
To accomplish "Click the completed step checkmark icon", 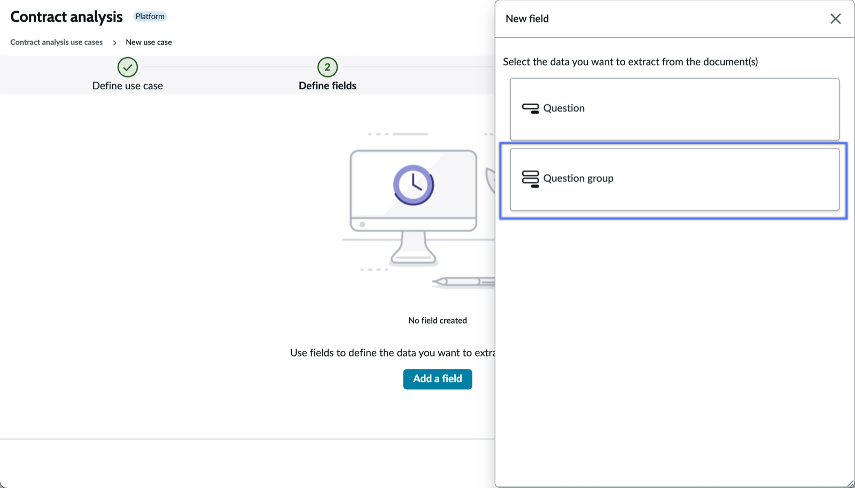I will 128,67.
